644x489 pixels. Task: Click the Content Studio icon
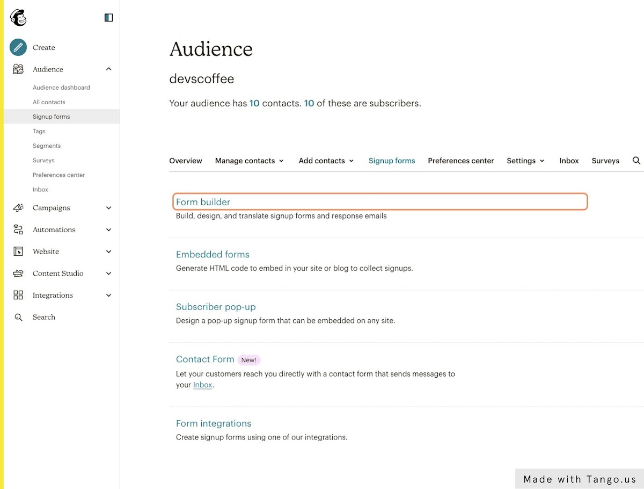[x=18, y=274]
